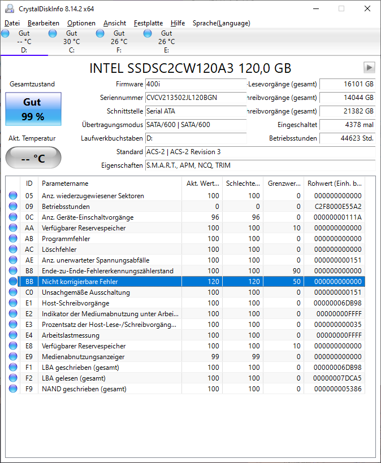Viewport: 381px width, 463px height.
Task: Click status orb for Arbeitslastmessung row
Action: [13, 335]
